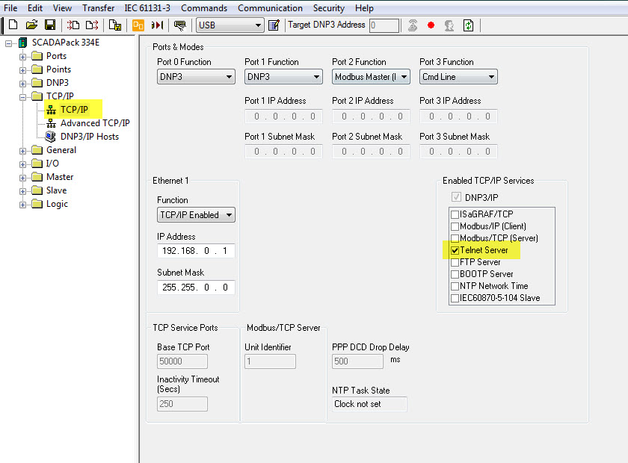
Task: Open the Port 0 Function dropdown
Action: [196, 76]
